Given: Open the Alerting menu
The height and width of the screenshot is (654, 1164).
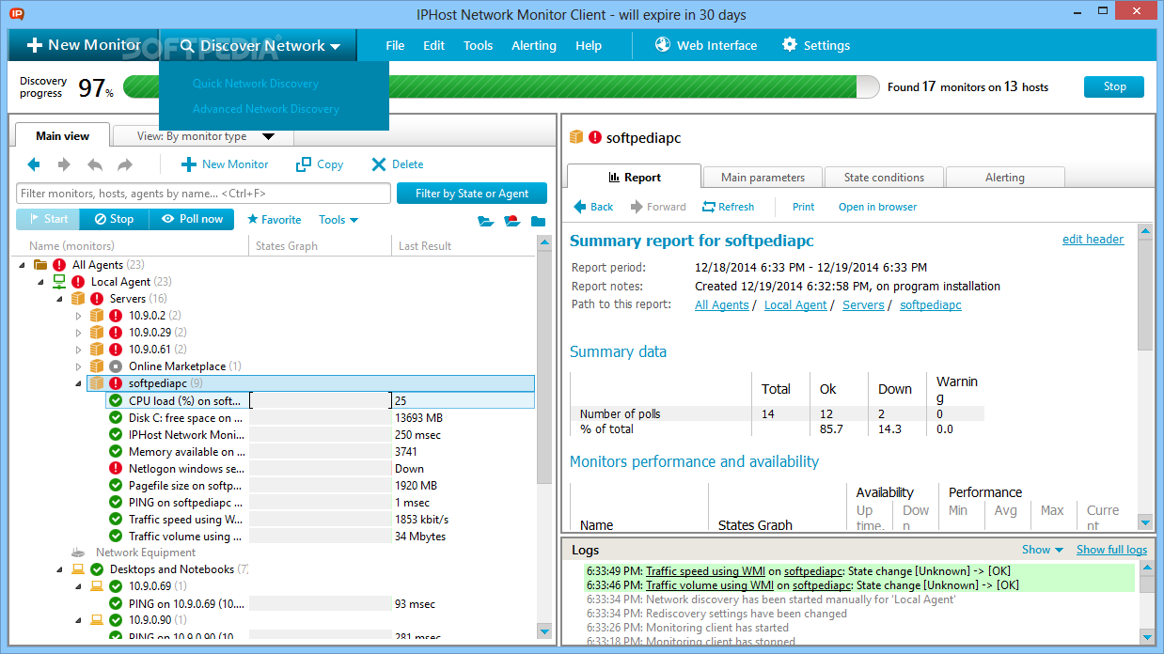Looking at the screenshot, I should (x=534, y=45).
